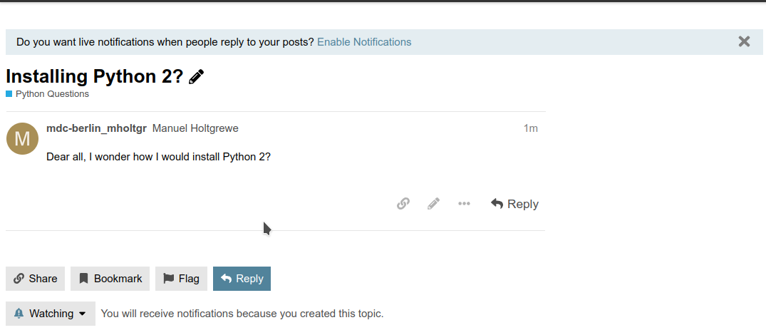Screen dimensions: 766x335
Task: Click the bell icon in Watching
Action: 19,314
